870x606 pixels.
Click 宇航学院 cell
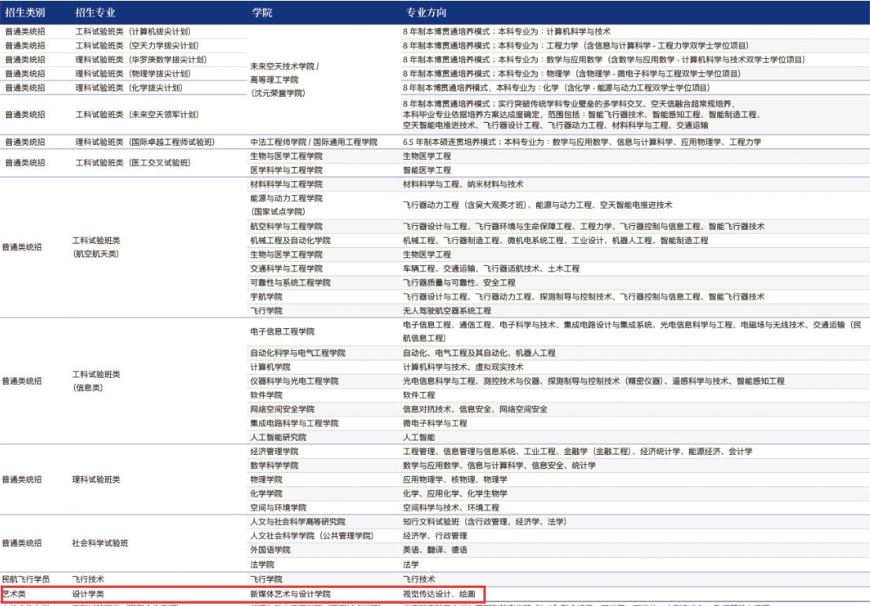pos(266,297)
